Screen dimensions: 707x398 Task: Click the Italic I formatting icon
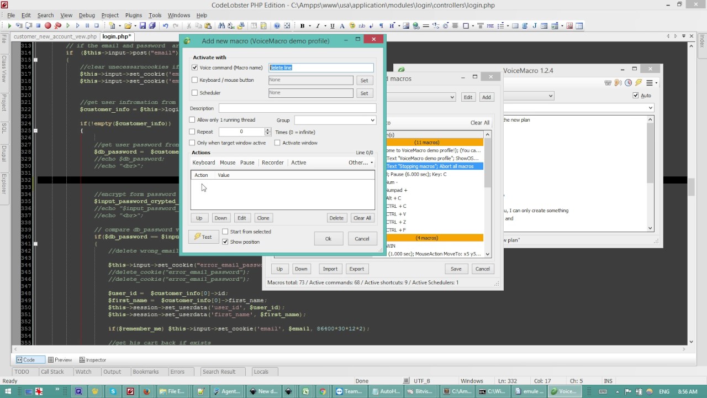pyautogui.click(x=318, y=25)
